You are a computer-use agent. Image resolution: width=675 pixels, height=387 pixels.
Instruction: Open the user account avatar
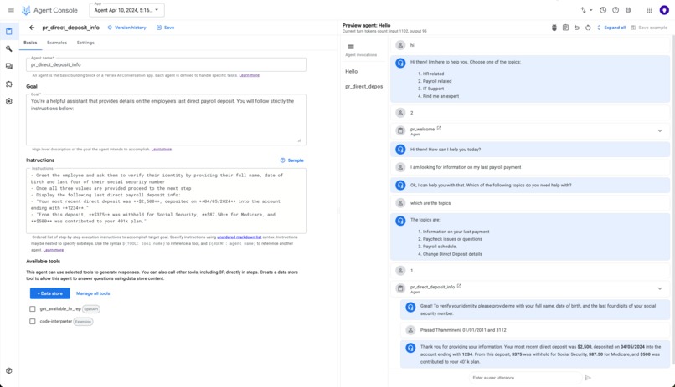point(664,10)
